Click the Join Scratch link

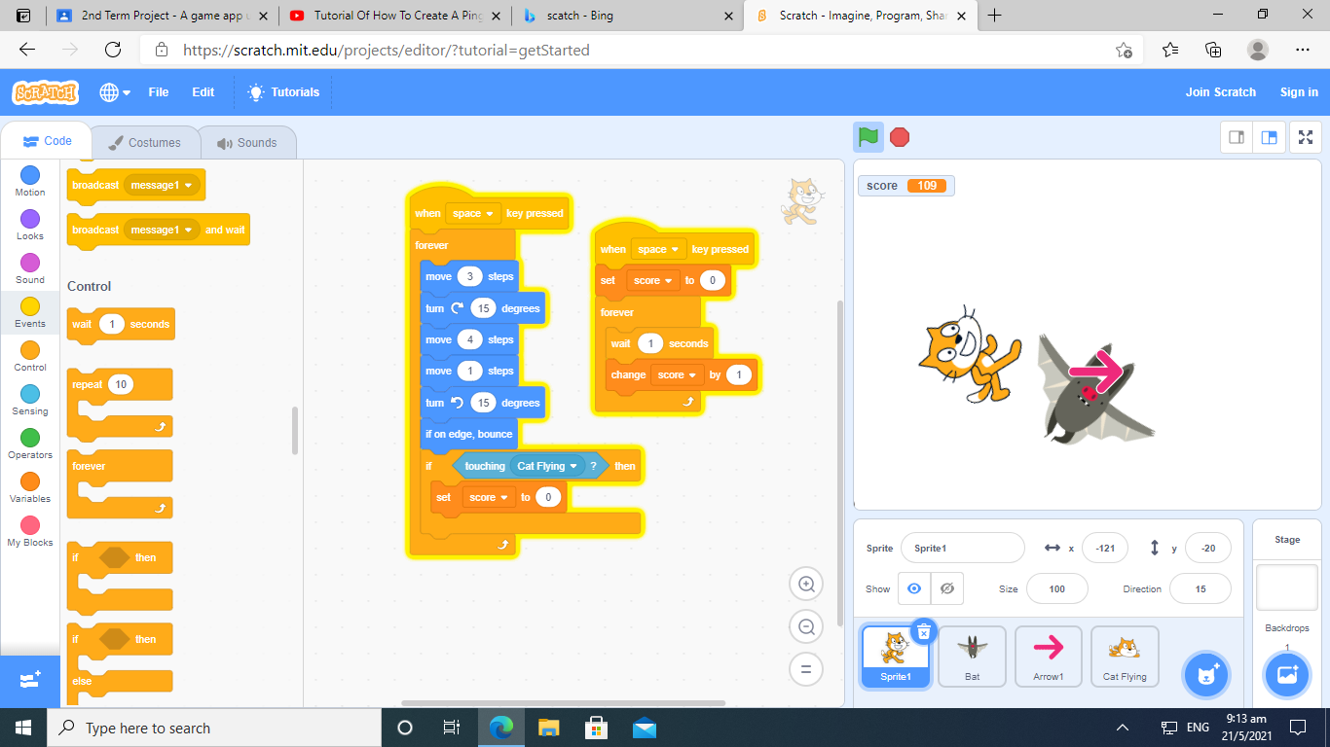tap(1220, 92)
